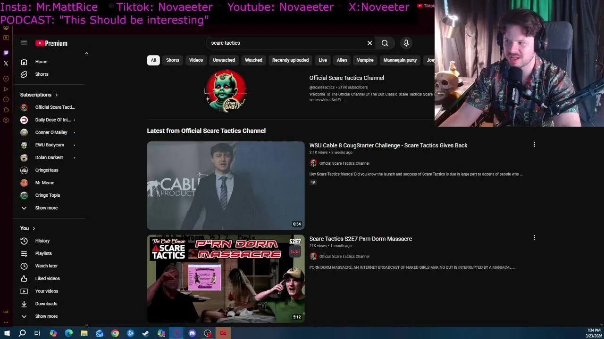Open X in the Opera GX sidebar
Viewport: 604px width, 339px height.
pos(6,63)
